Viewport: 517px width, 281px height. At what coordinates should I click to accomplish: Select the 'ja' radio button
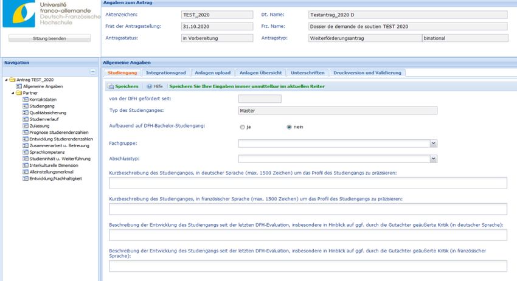(243, 127)
